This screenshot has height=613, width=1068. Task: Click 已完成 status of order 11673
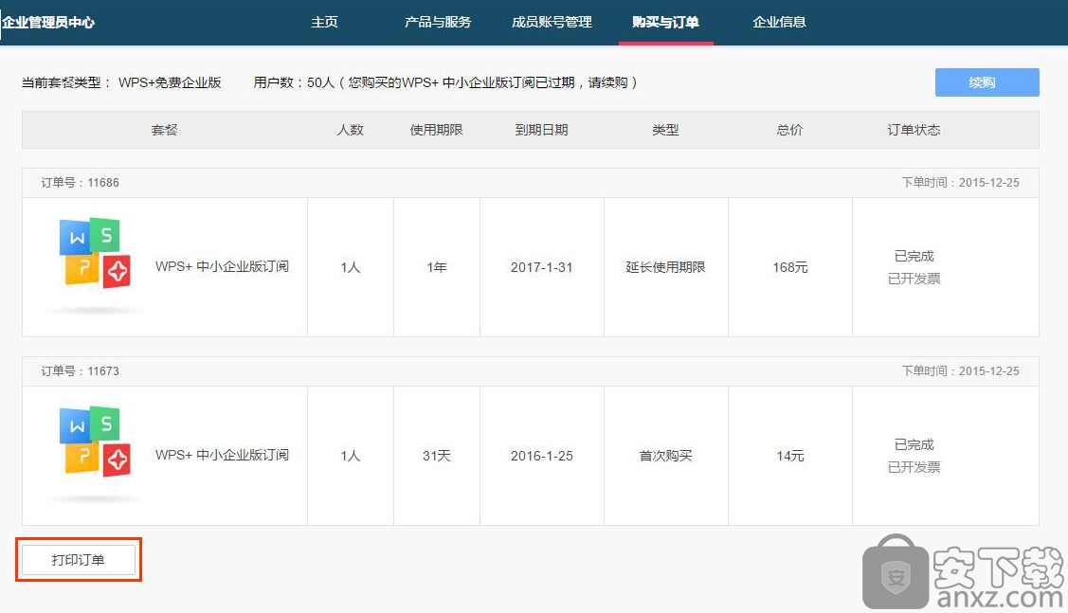click(914, 444)
